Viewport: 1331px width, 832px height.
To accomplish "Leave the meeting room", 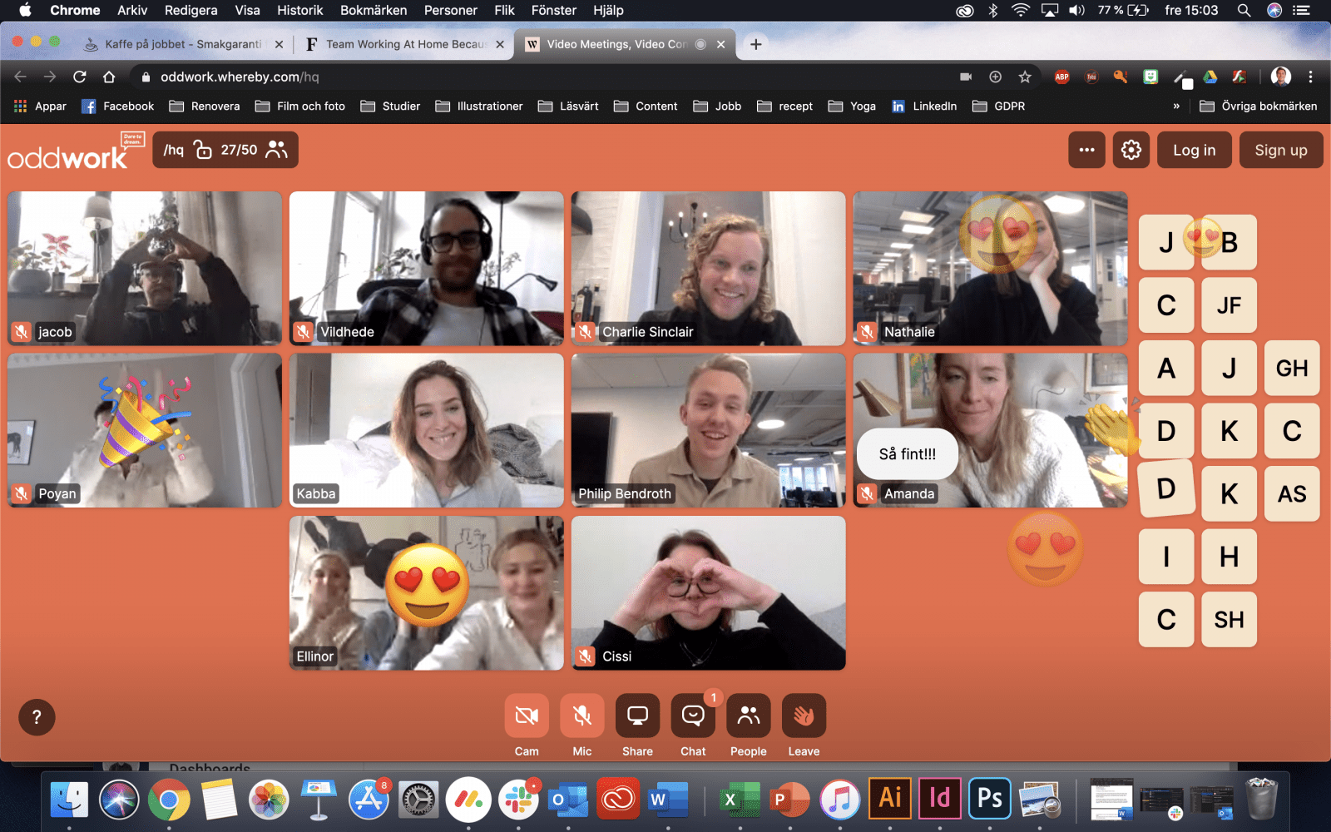I will (804, 716).
